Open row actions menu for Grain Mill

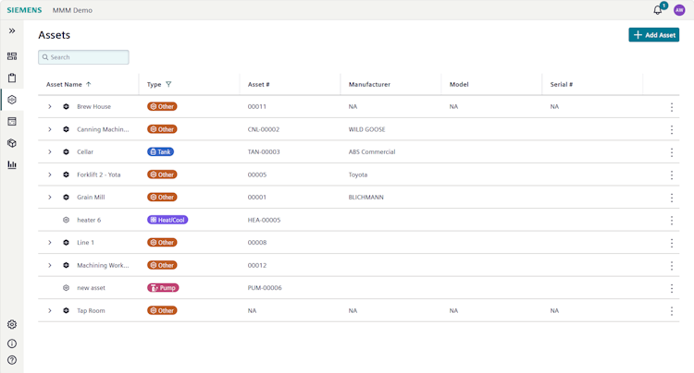672,198
